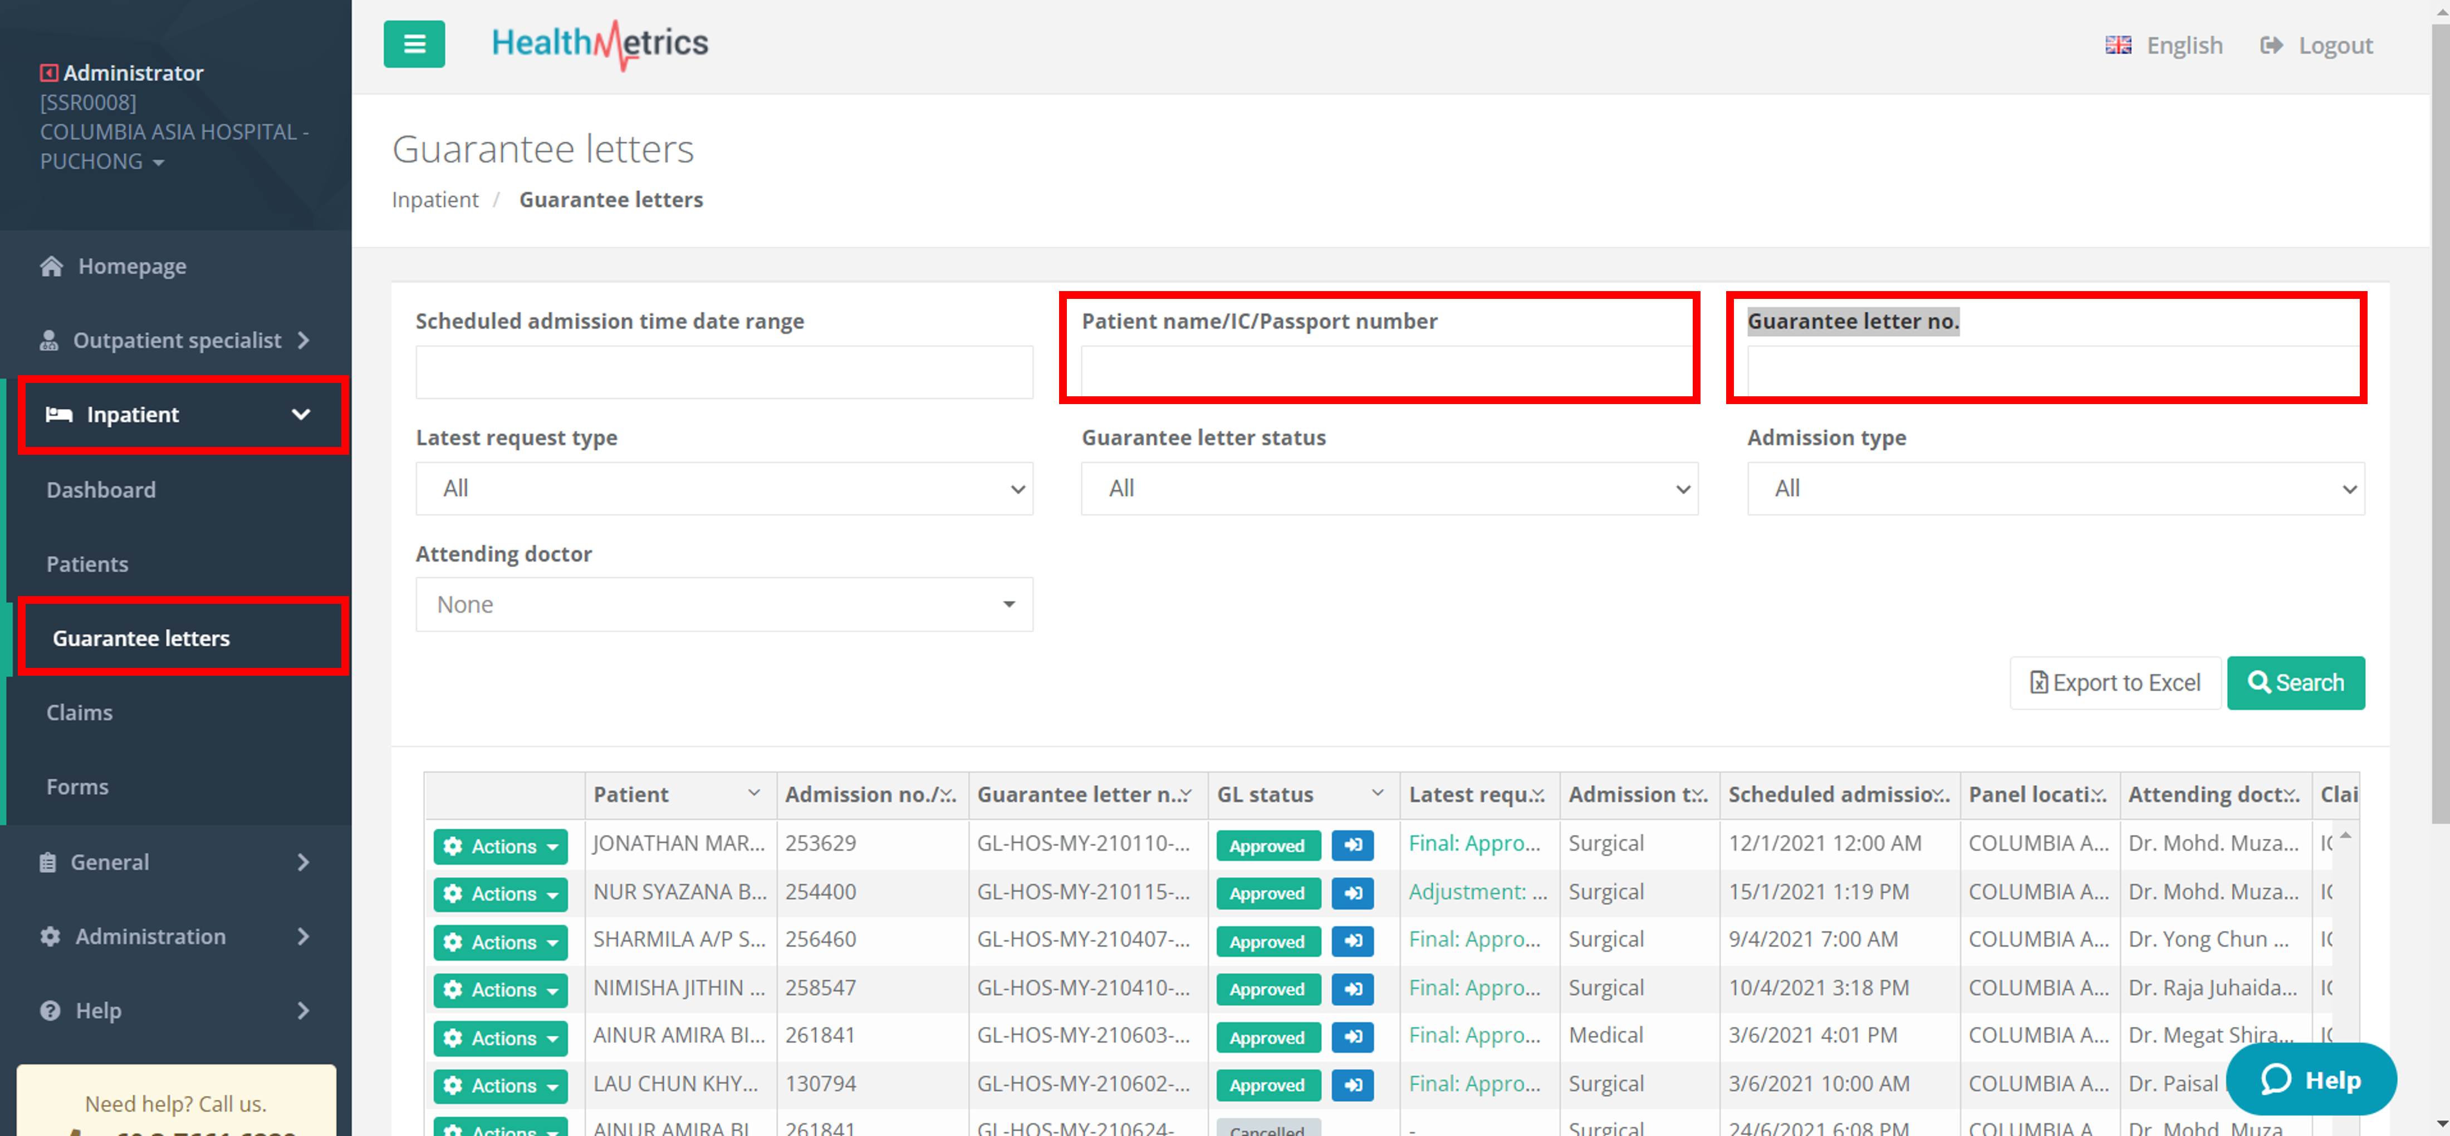Viewport: 2450px width, 1136px height.
Task: Click the Logout arrow icon
Action: point(2271,45)
